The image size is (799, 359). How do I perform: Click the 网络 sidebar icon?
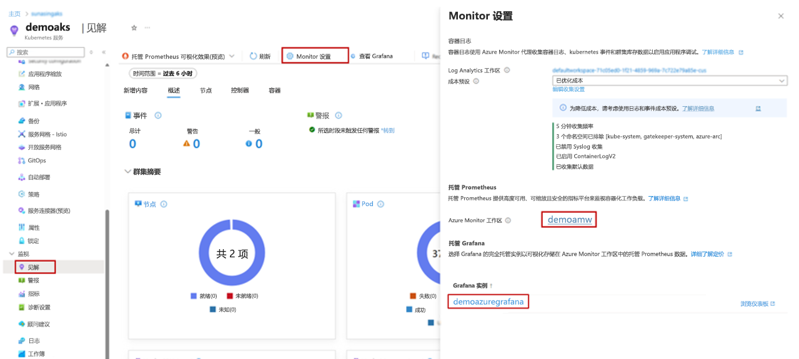22,87
